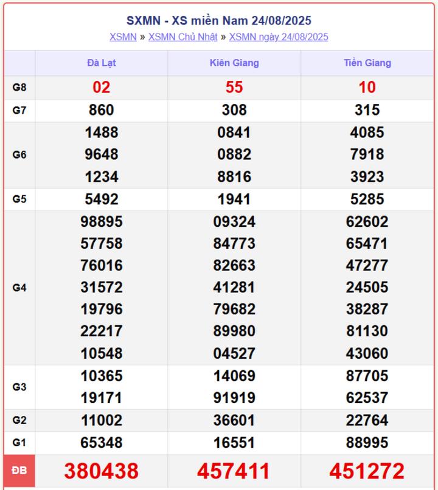This screenshot has height=490, width=438.
Task: Click the G4 number 09324
Action: [234, 222]
